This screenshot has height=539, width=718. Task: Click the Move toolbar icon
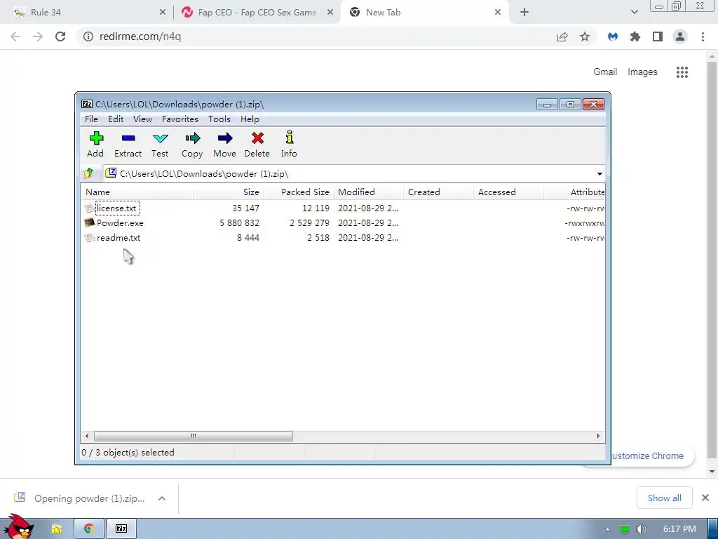click(225, 145)
